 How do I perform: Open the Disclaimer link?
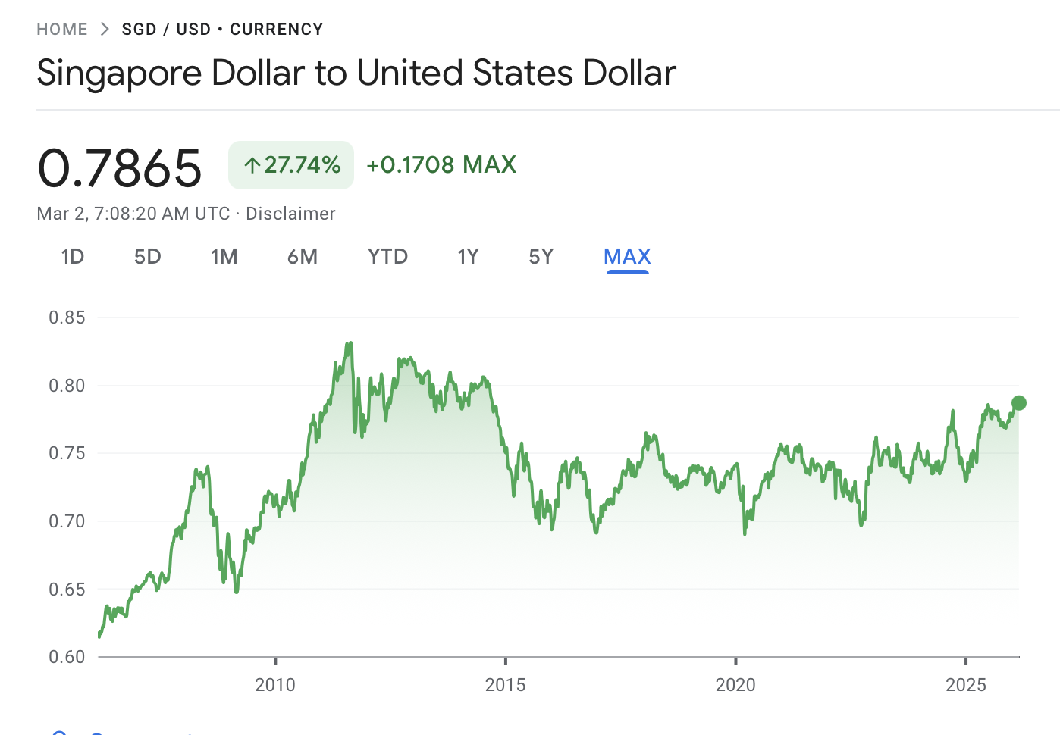[x=290, y=214]
